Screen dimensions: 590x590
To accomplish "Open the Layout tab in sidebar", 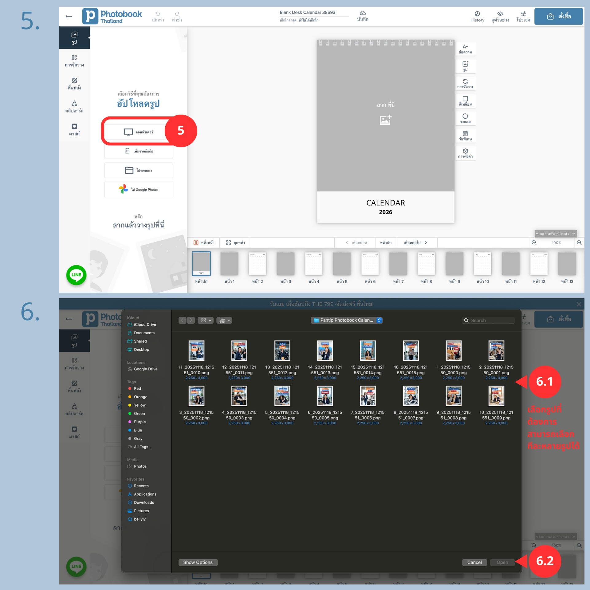I will [74, 61].
